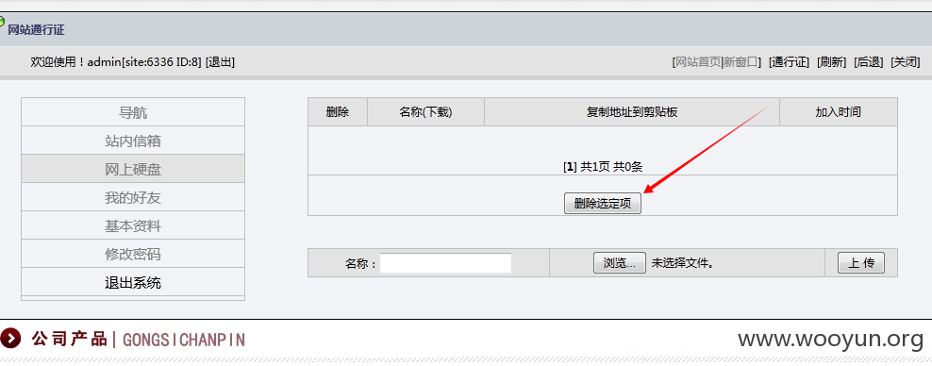Open the 站内信箱 navigation item

[x=133, y=141]
